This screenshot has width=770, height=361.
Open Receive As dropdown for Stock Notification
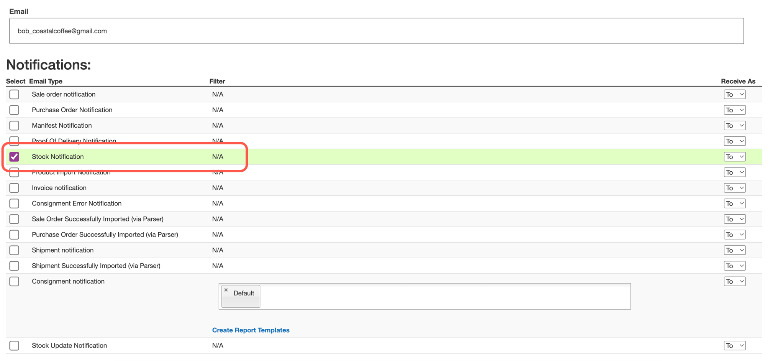click(x=734, y=157)
